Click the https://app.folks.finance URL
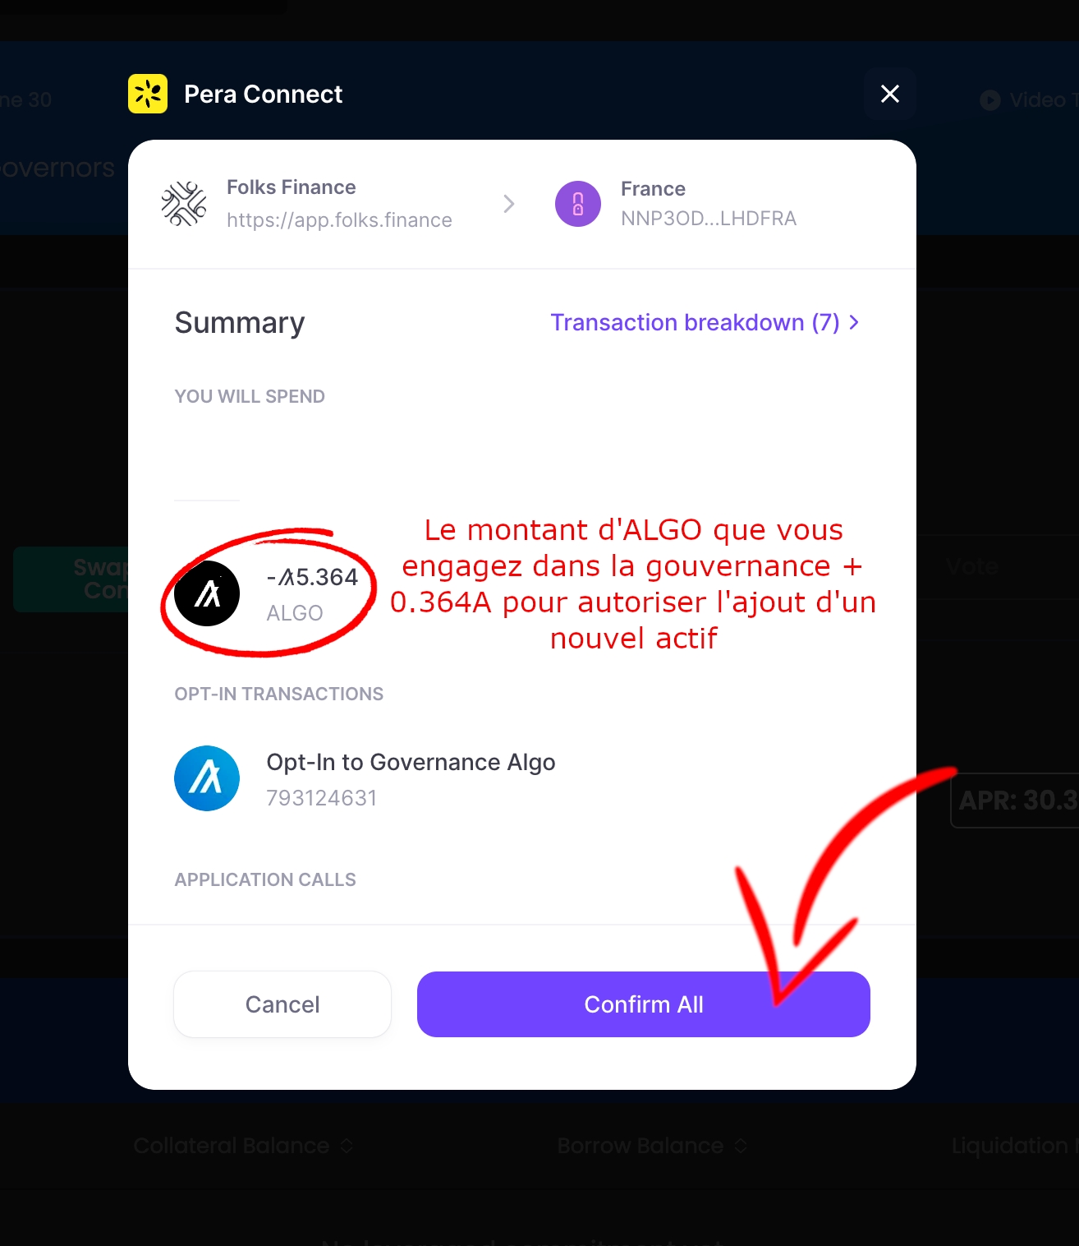This screenshot has height=1246, width=1079. click(x=339, y=220)
